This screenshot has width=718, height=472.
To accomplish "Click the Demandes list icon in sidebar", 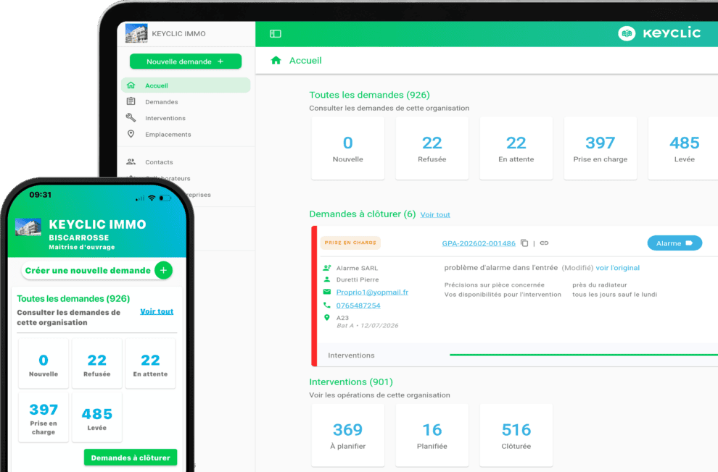I will tap(131, 101).
